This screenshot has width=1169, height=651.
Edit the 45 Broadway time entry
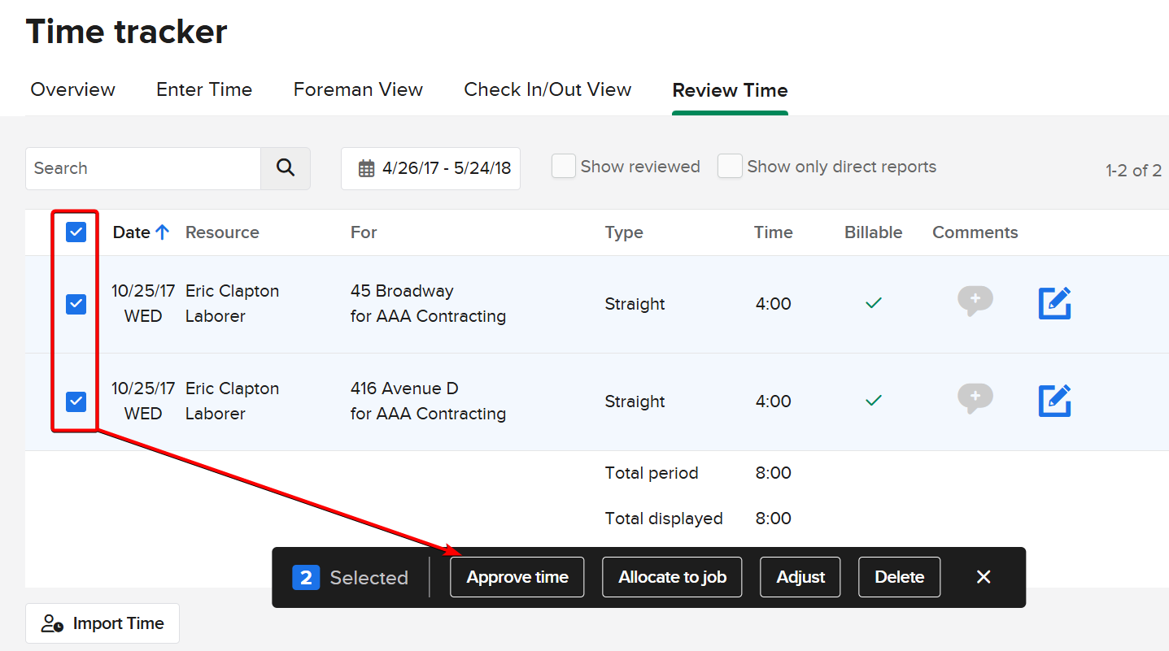point(1054,303)
